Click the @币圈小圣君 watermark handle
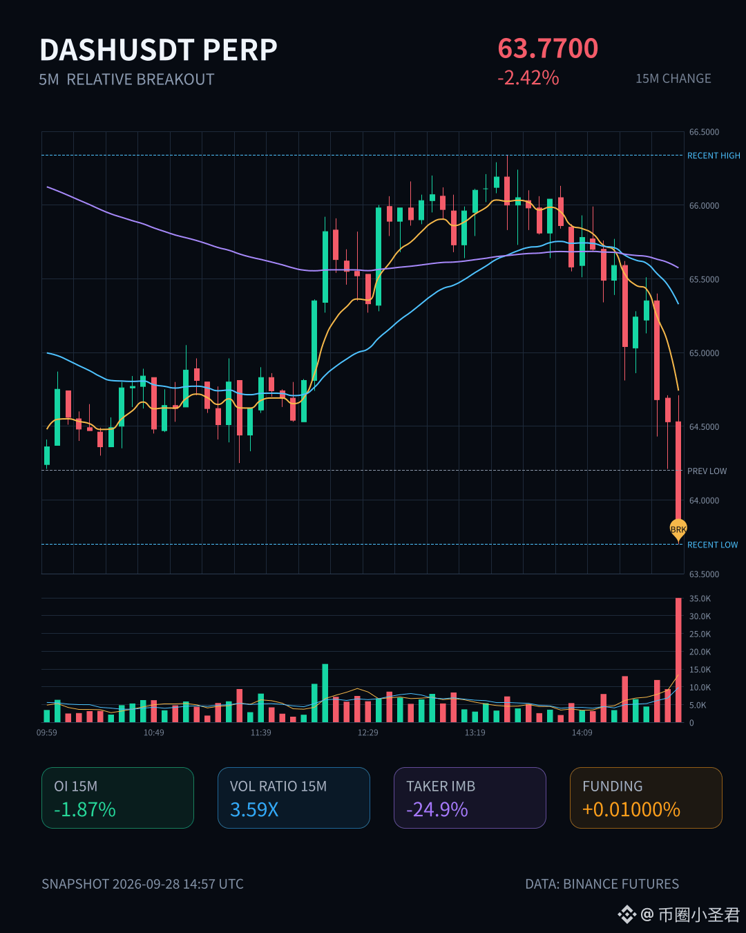The width and height of the screenshot is (746, 933). [691, 915]
